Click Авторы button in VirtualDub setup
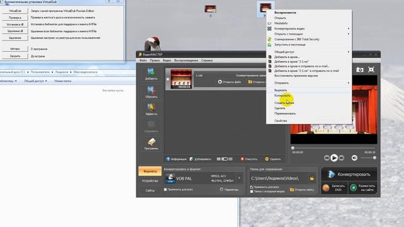404x227 pixels. 15,49
